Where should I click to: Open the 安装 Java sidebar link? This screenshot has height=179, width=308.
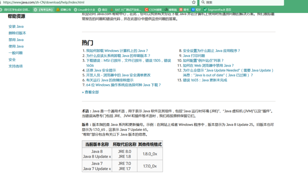pyautogui.click(x=16, y=27)
